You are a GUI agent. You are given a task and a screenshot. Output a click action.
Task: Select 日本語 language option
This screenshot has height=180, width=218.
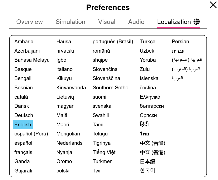coord(148,162)
